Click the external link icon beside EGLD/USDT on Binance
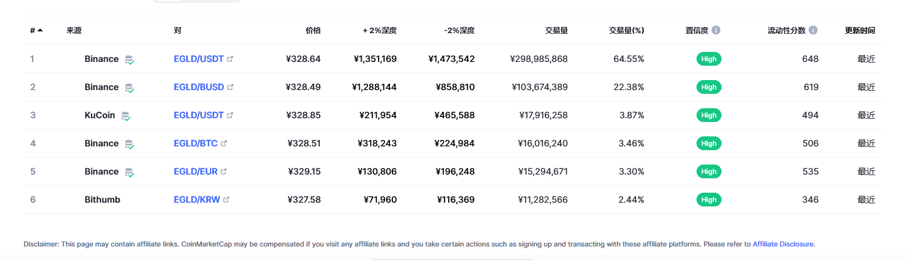Screen dimensions: 909x269 (230, 59)
